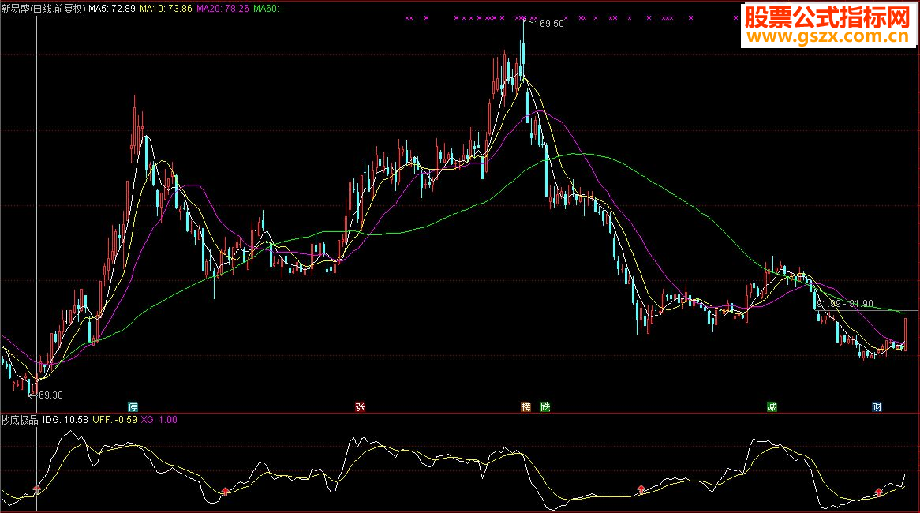Click the XG: 1.00 indicator value
Viewport: 920px width, 513px height.
click(159, 420)
